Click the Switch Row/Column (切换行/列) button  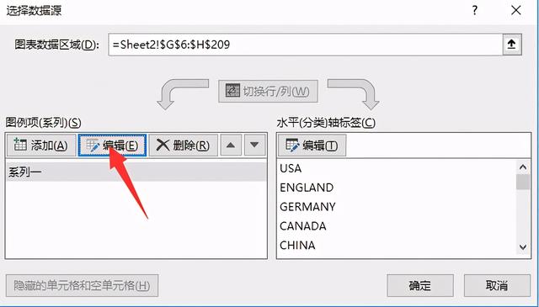268,92
